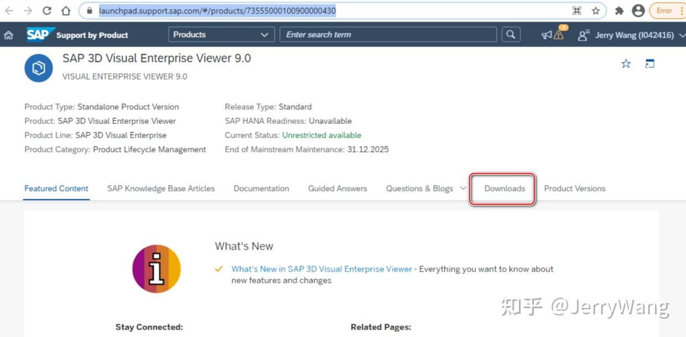Screen dimensions: 686x337
Task: Click the SAP 3D Visual Enterprise product icon
Action: click(38, 68)
